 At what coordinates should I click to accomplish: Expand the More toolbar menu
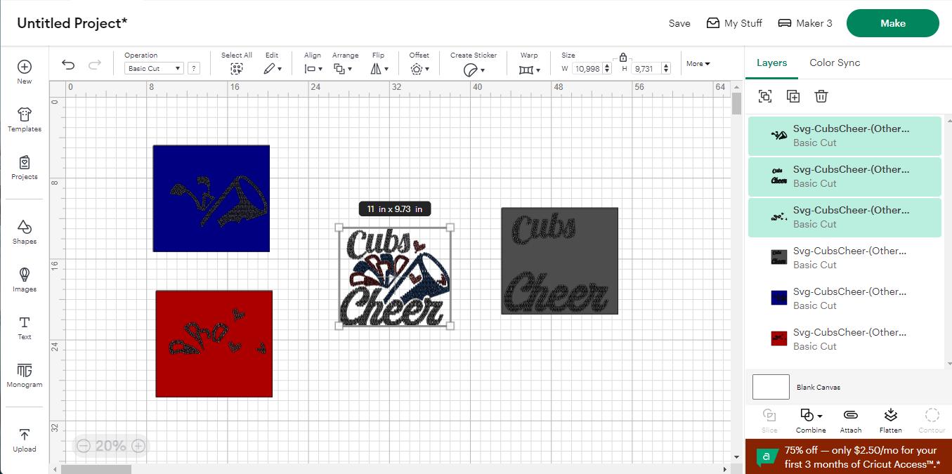(698, 64)
